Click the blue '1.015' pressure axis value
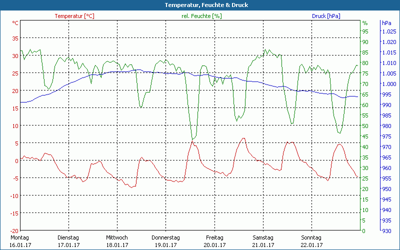Screen dimensions: 400x250 coord(389,52)
